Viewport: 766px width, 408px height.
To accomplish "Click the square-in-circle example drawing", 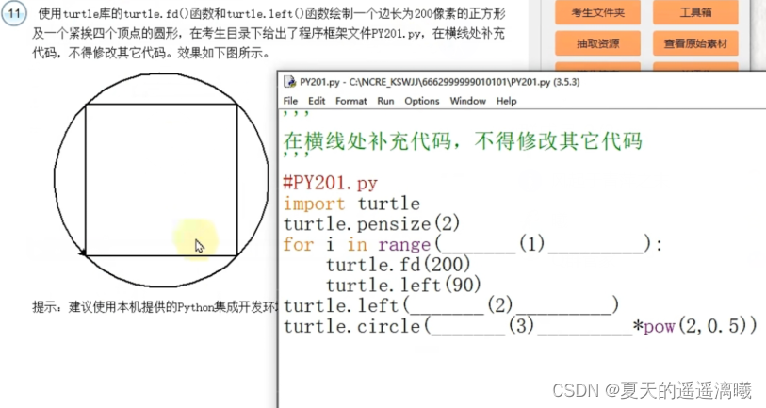I will point(161,180).
